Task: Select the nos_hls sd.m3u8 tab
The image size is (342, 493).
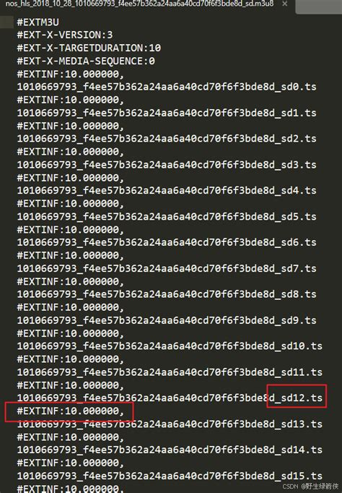Action: pos(140,4)
